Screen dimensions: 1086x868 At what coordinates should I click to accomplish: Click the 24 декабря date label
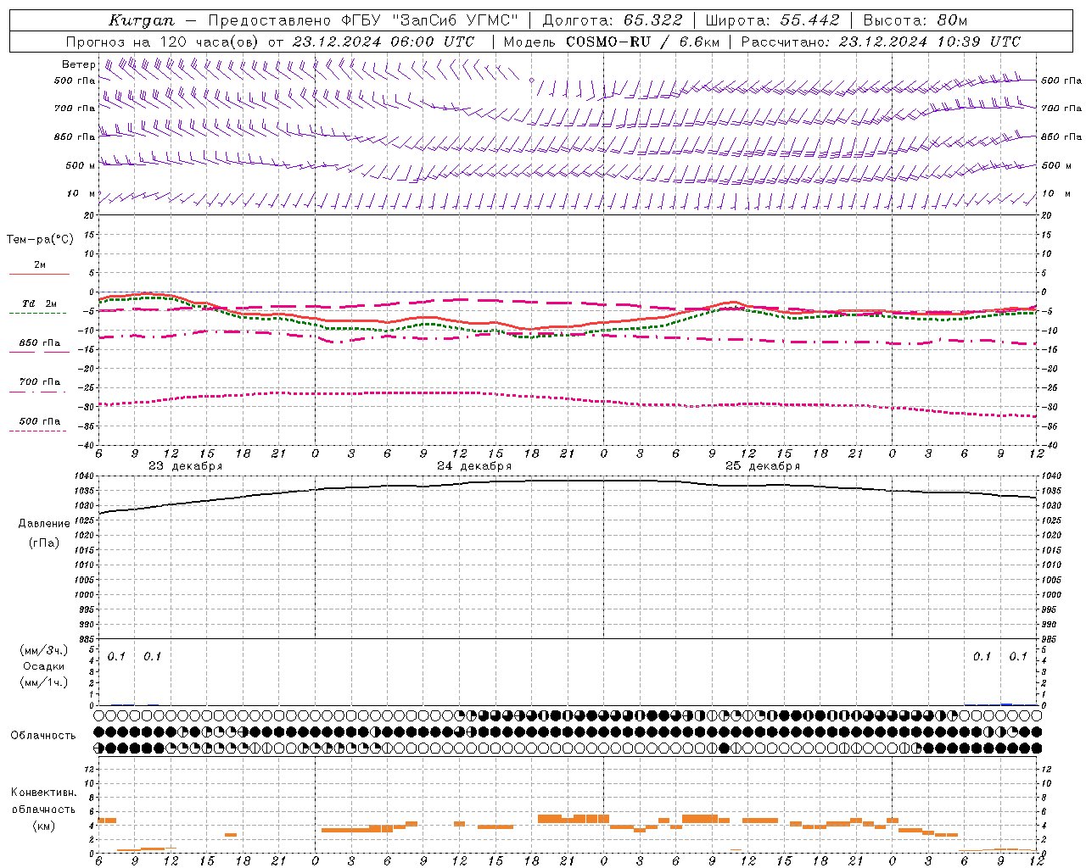(474, 466)
